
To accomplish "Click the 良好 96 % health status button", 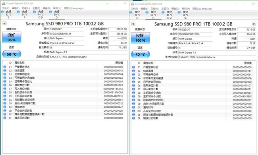I will 12,37.
